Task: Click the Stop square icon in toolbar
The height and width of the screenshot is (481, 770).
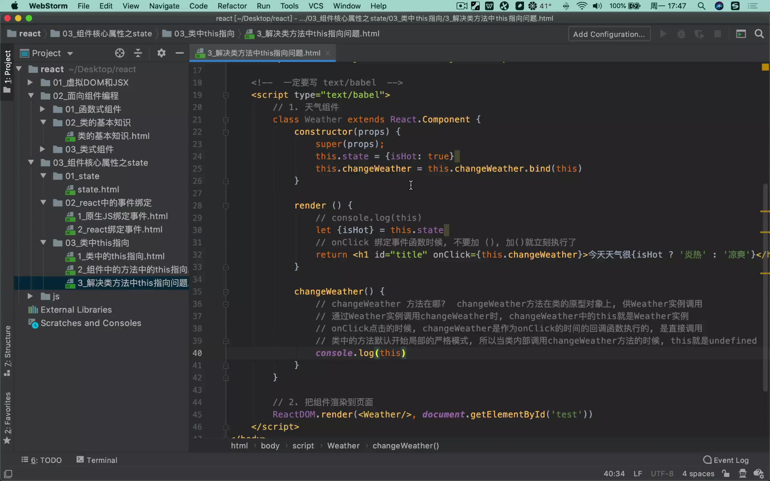Action: pos(718,34)
